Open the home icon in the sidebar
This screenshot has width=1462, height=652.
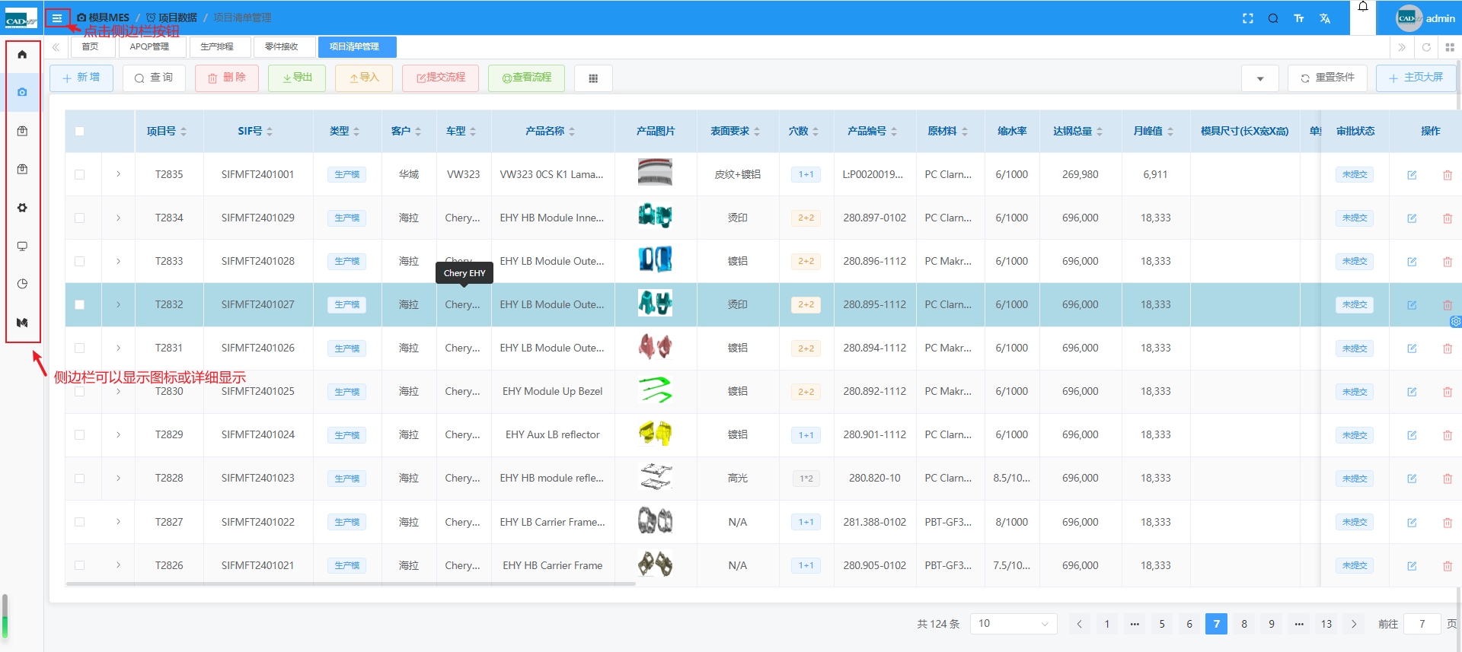click(x=22, y=54)
